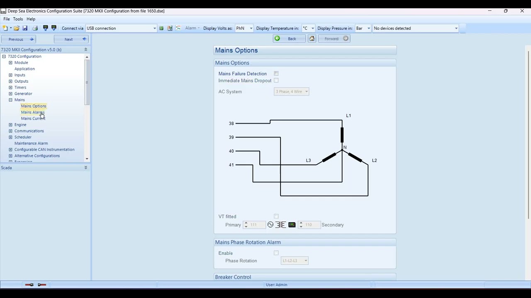
Task: Click the green module icon after USB connection
Action: click(x=161, y=28)
